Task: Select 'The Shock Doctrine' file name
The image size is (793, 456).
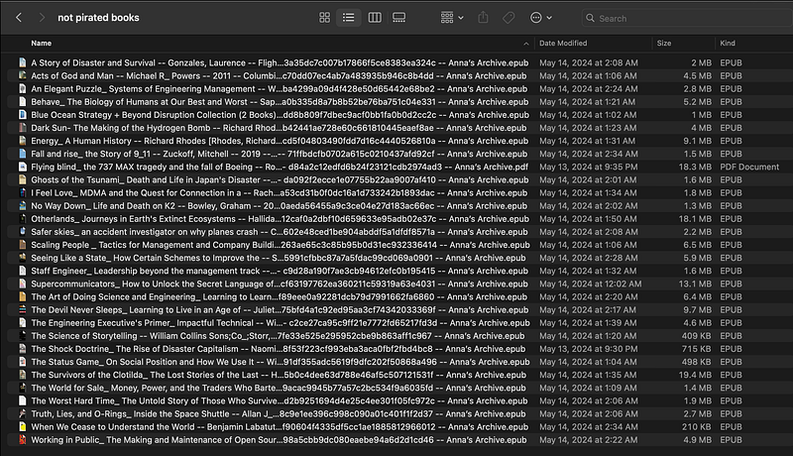Action: [279, 349]
